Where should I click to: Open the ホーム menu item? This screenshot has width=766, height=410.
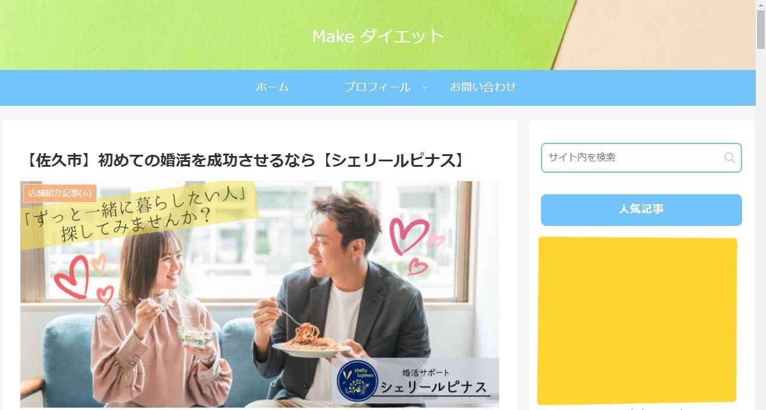272,87
